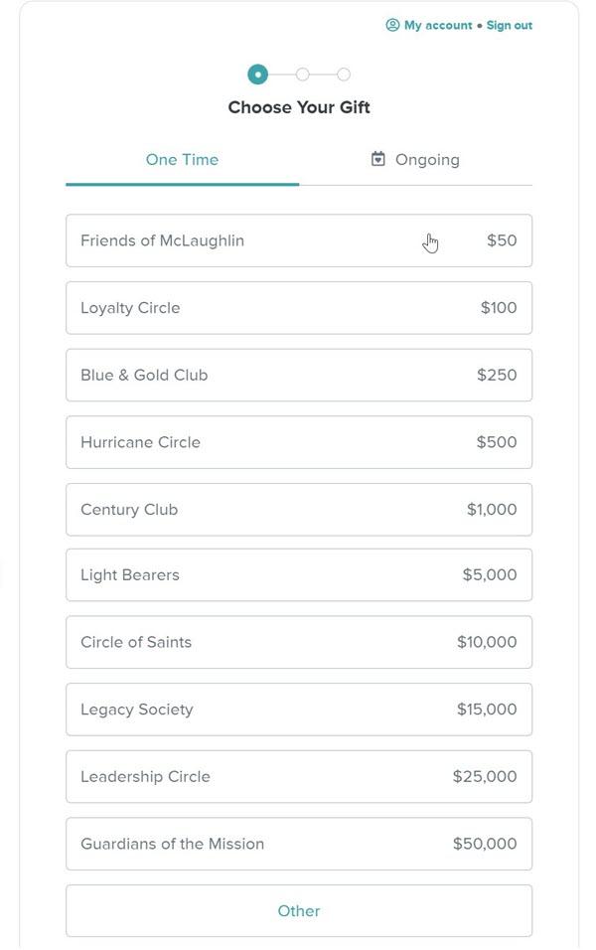Click the second progress step circle
The image size is (596, 950).
(302, 75)
